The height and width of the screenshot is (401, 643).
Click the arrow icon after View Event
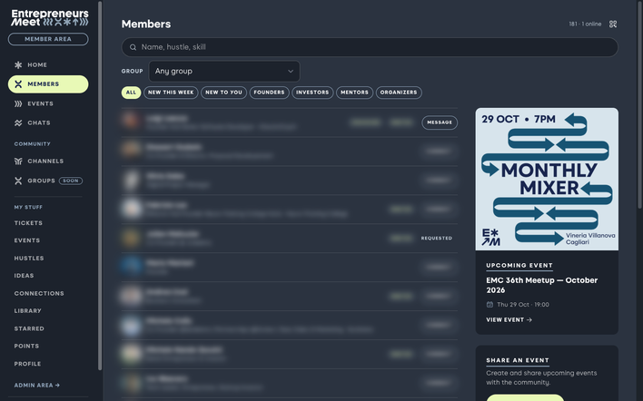pos(529,320)
